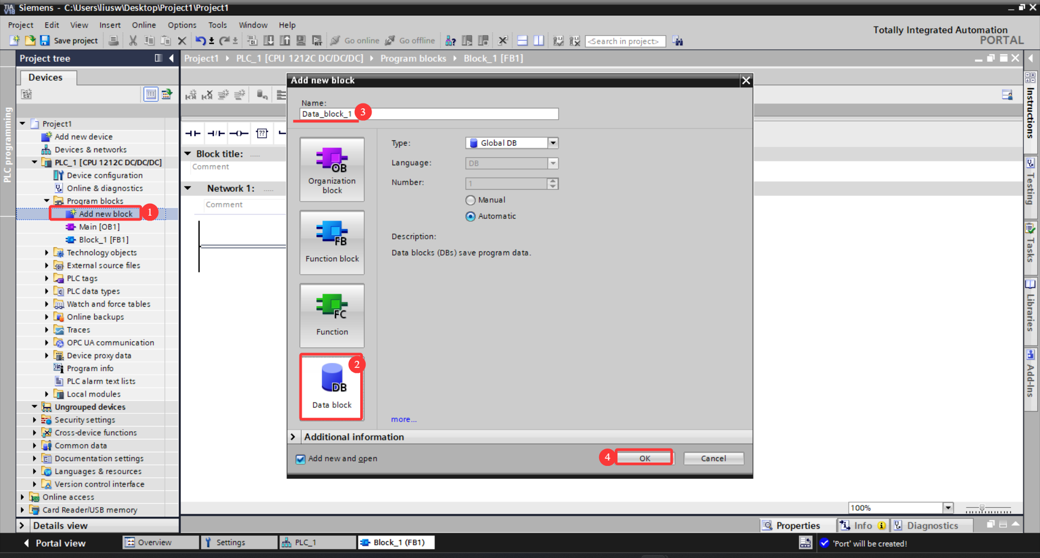Click the Insert network icon in editor toolbar
1040x558 pixels.
pos(191,95)
